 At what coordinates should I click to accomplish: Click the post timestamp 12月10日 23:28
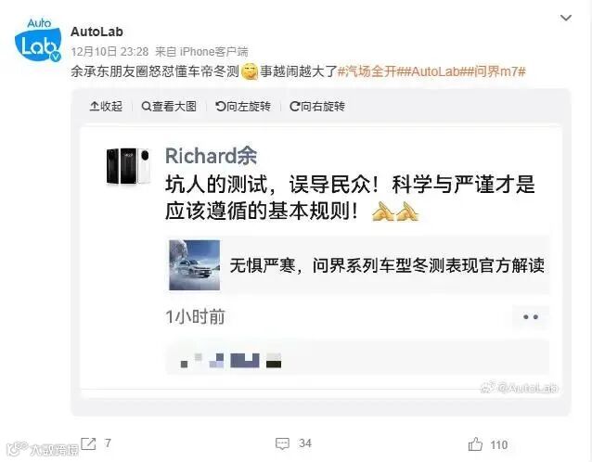click(109, 52)
